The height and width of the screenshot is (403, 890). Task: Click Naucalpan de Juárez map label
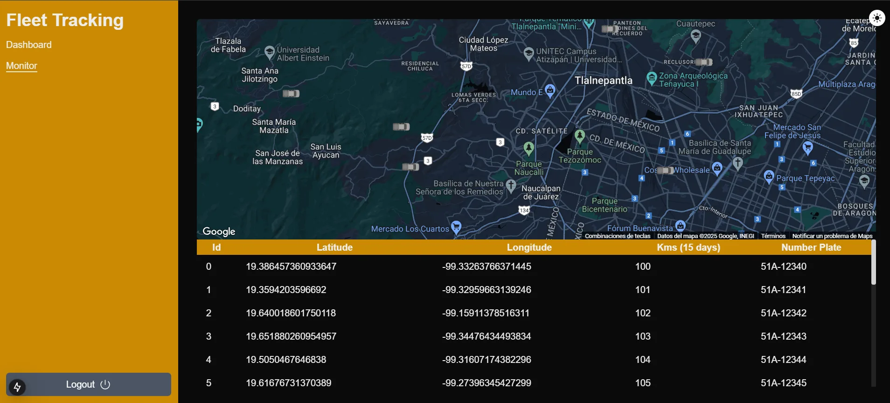[x=541, y=192]
